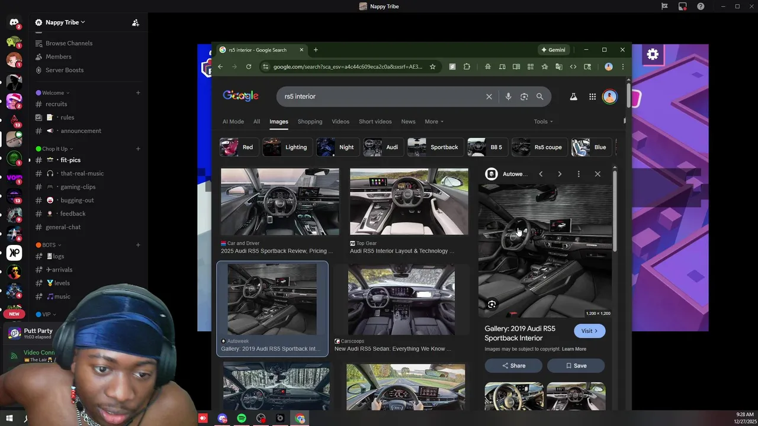This screenshot has height=426, width=758.
Task: Close the image preview panel
Action: 598,174
